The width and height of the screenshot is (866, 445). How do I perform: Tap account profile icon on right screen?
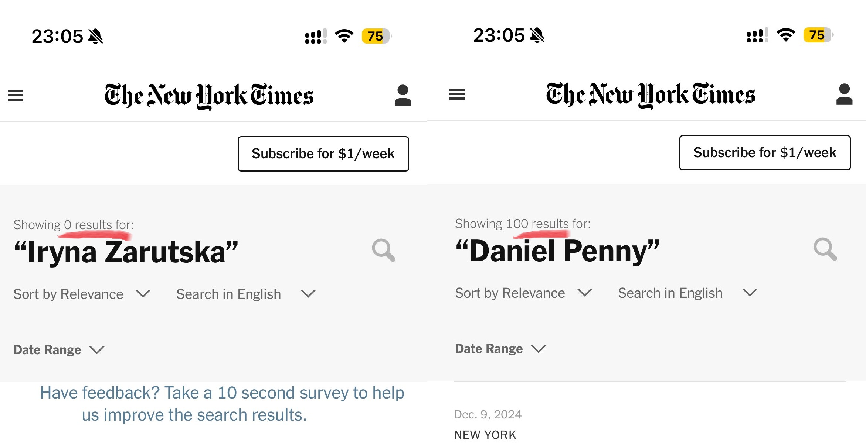[x=844, y=94]
